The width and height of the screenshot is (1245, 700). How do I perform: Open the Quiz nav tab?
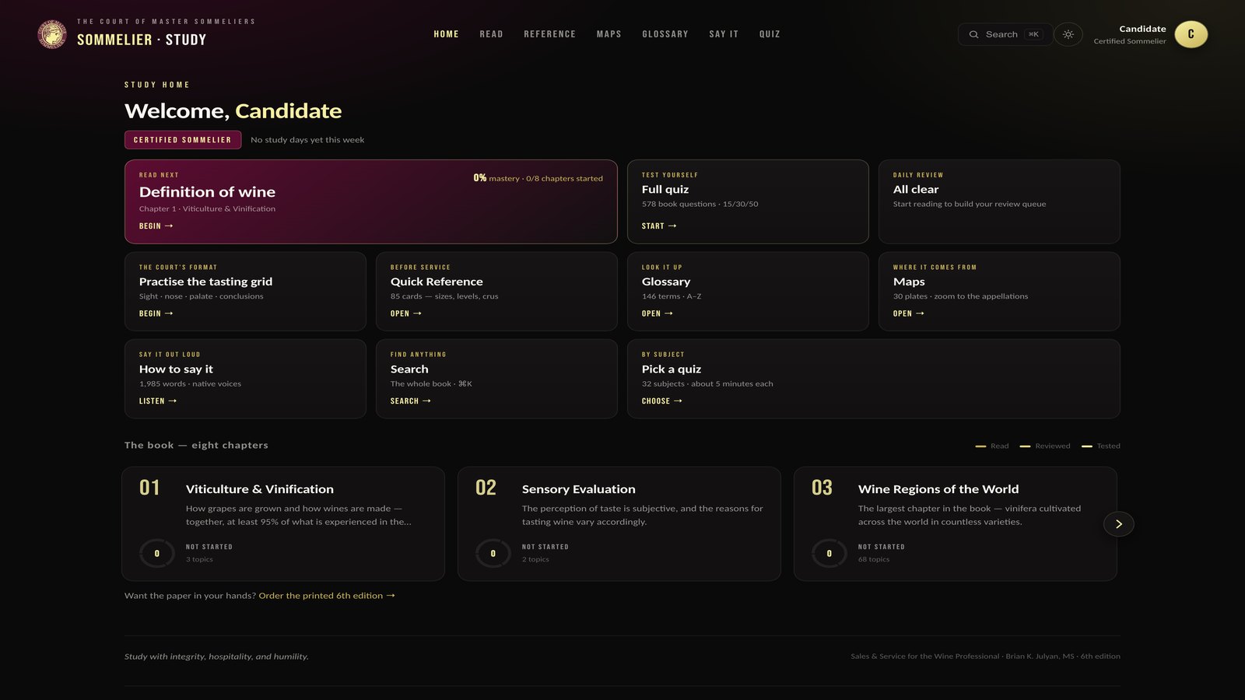click(x=770, y=34)
